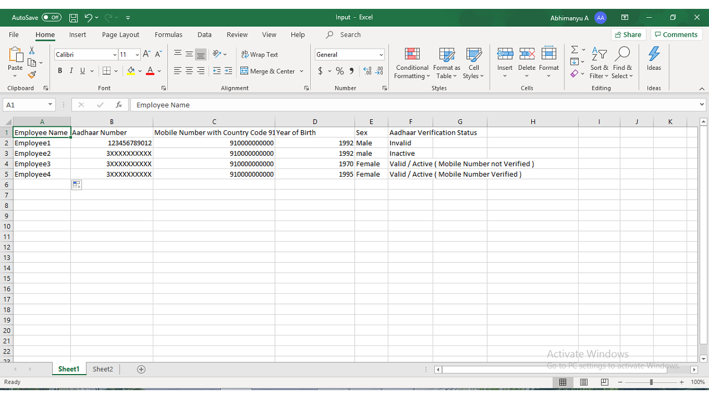Open the Name Box dropdown arrow
709x399 pixels.
pos(50,105)
